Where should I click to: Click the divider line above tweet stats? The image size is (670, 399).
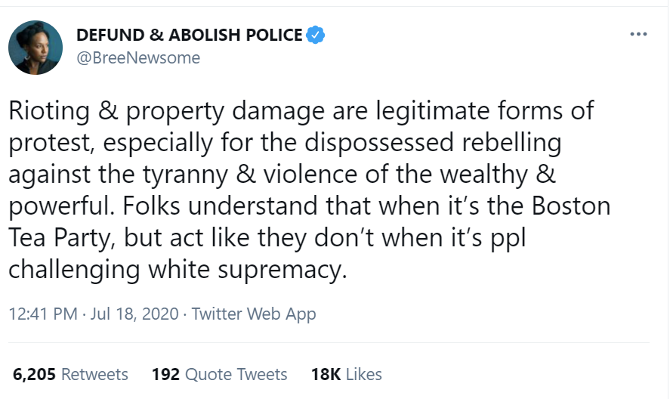click(329, 342)
